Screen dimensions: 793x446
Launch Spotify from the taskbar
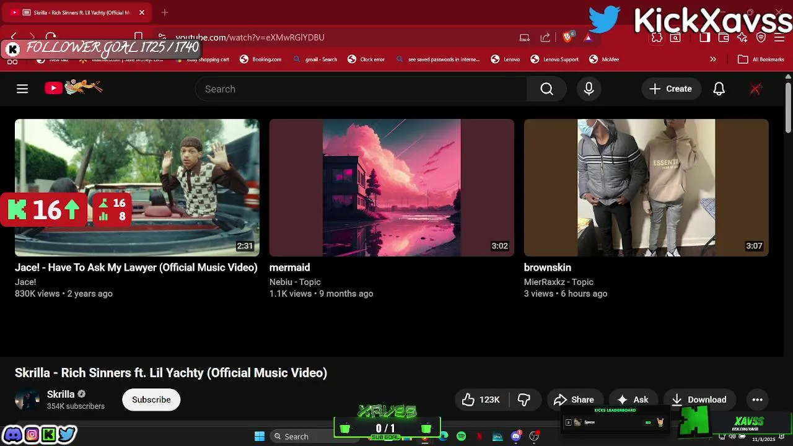click(461, 436)
